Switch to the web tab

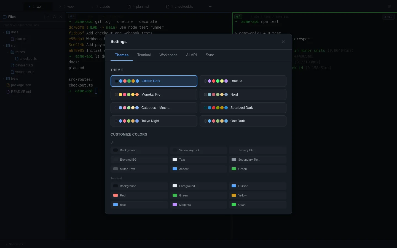point(68,7)
